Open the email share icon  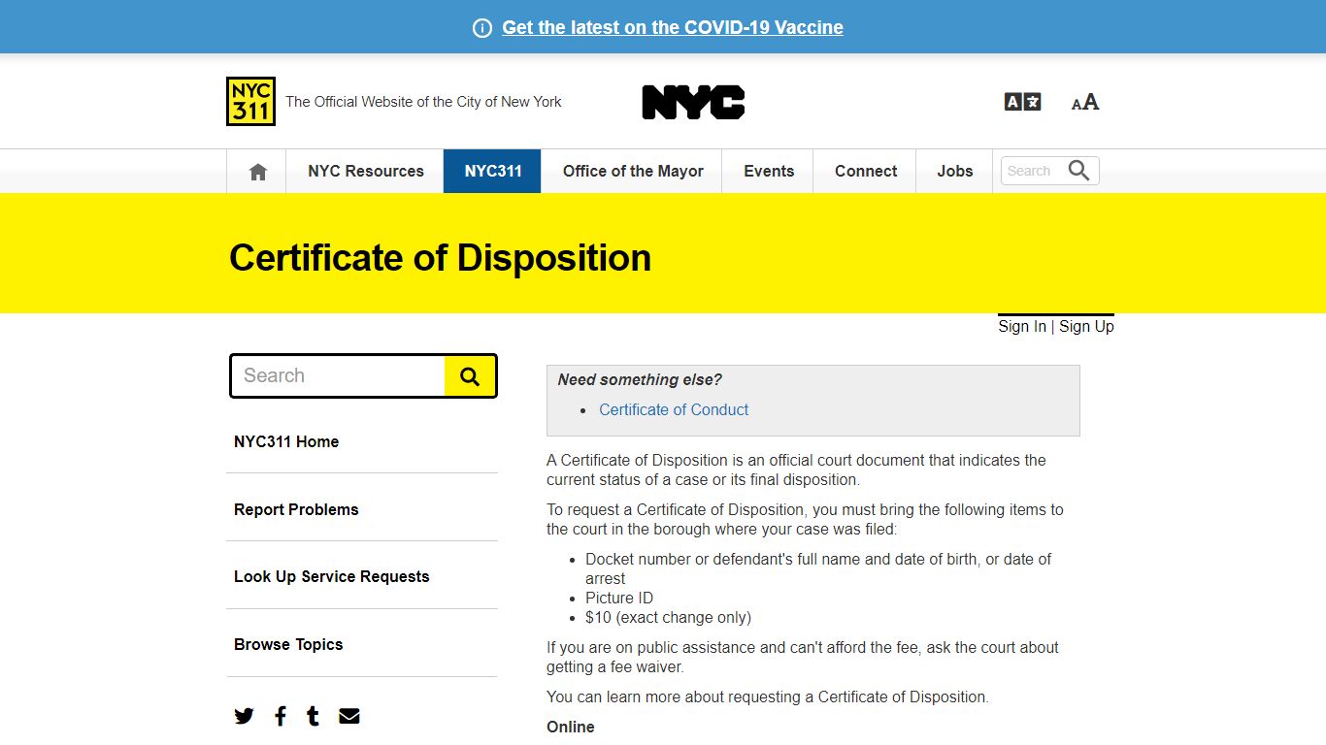click(x=349, y=716)
